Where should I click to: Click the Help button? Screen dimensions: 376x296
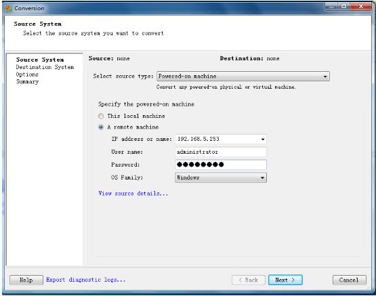click(26, 280)
